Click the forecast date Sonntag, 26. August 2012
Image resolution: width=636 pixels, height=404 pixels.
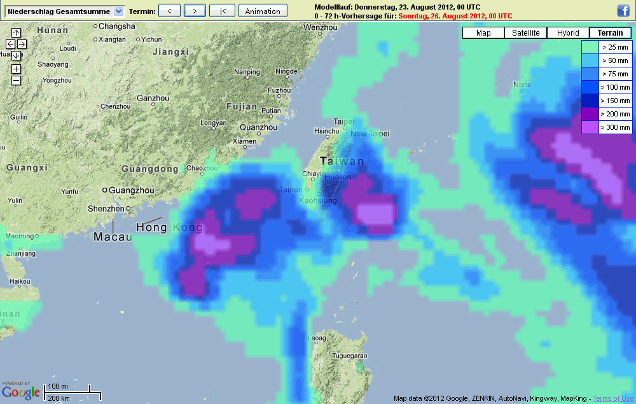coord(455,17)
